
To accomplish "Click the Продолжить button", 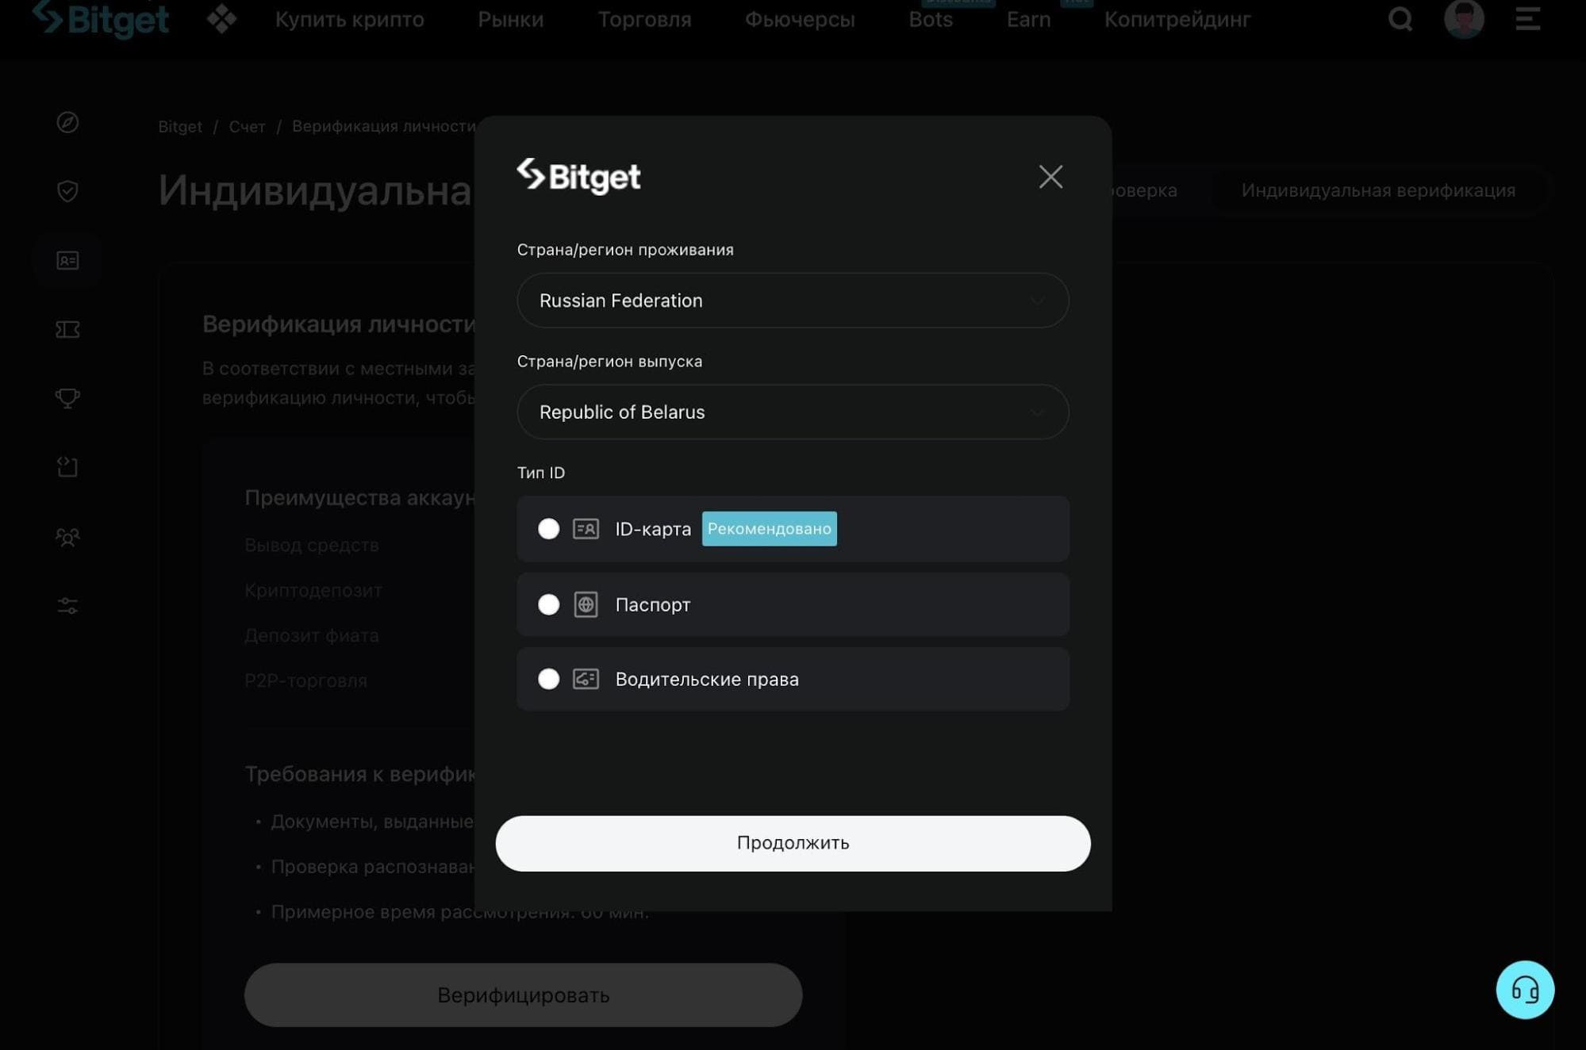I will [793, 843].
